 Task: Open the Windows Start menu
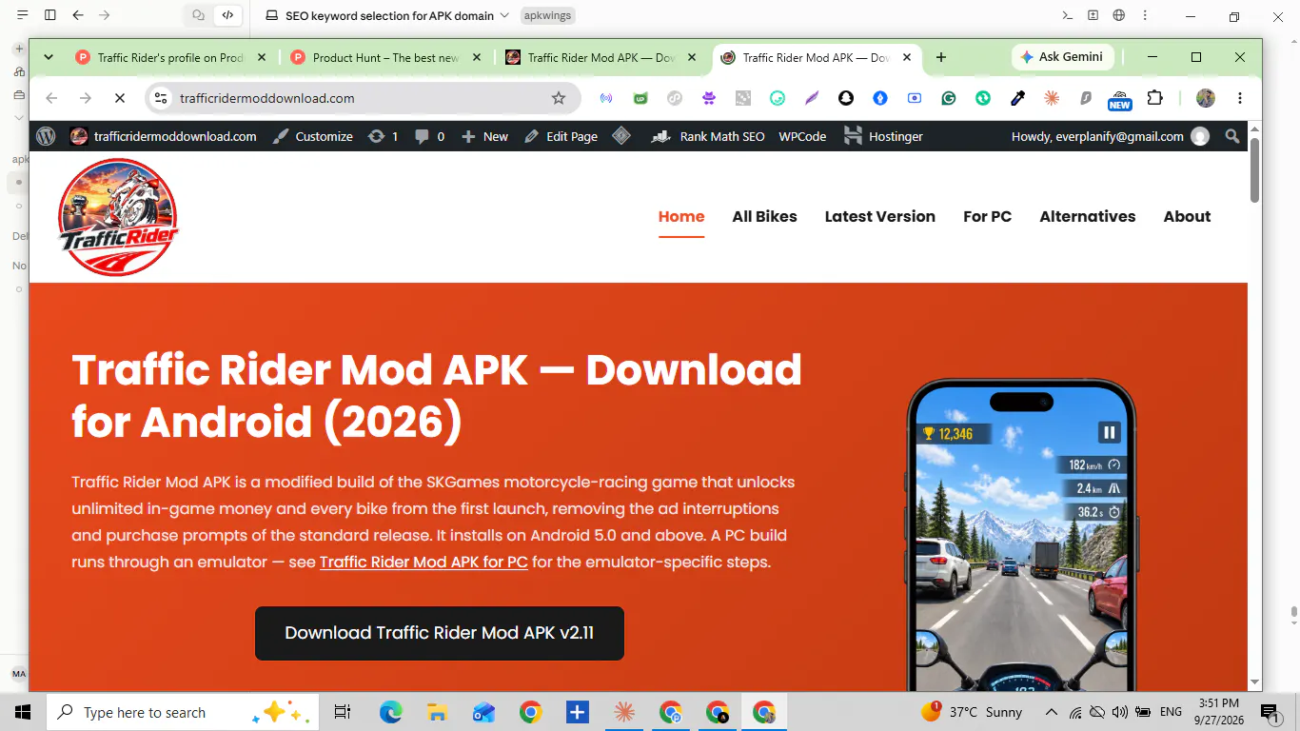(x=23, y=712)
